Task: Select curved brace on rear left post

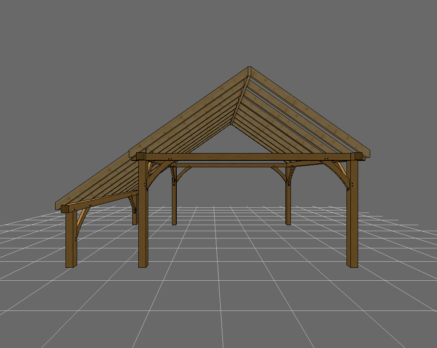Action: pyautogui.click(x=184, y=173)
